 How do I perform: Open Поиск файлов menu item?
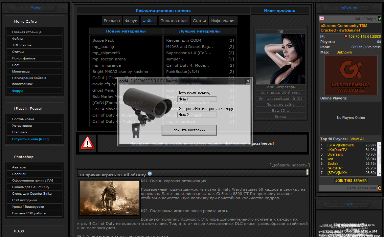pyautogui.click(x=34, y=58)
